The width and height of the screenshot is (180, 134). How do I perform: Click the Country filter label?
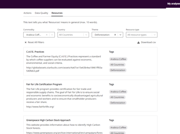point(61,29)
